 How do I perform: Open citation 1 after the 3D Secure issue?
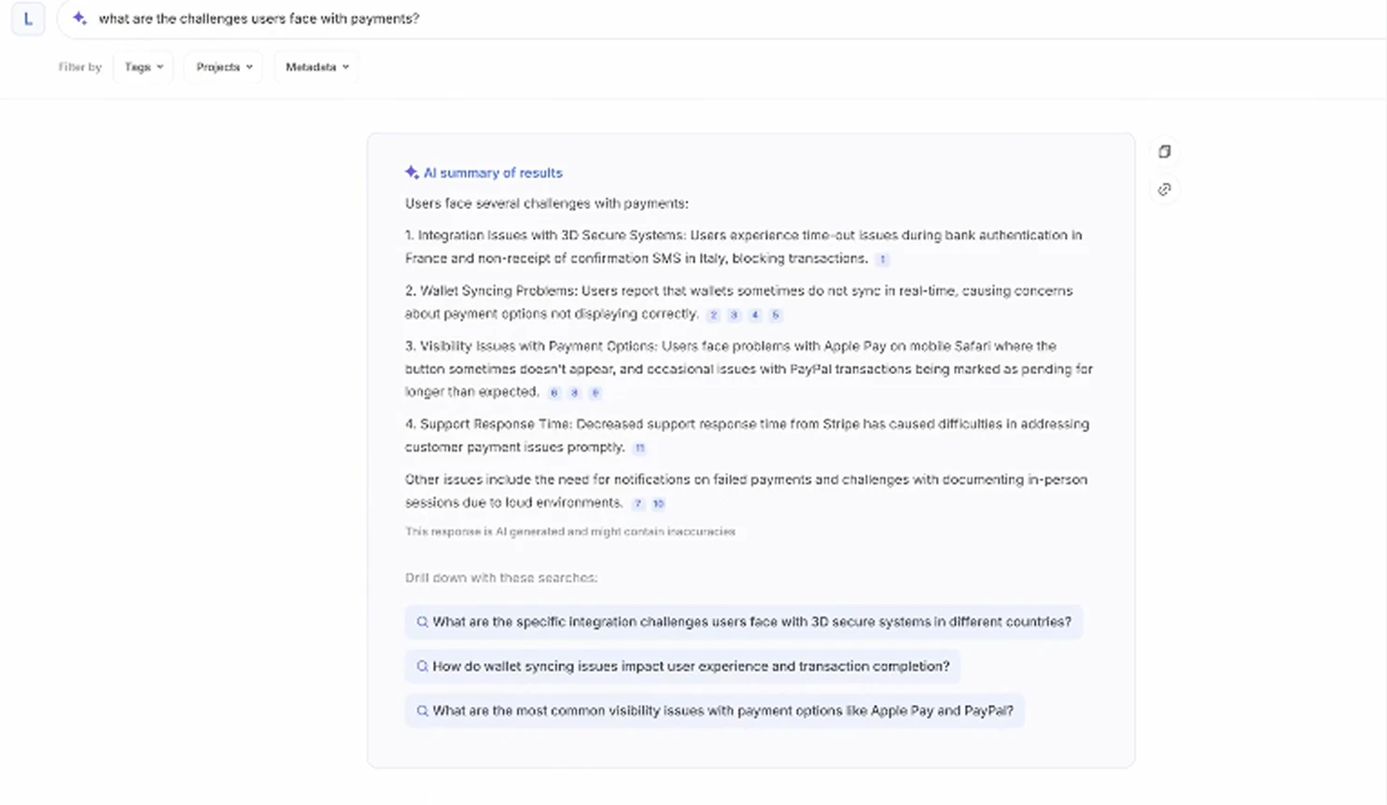point(882,259)
